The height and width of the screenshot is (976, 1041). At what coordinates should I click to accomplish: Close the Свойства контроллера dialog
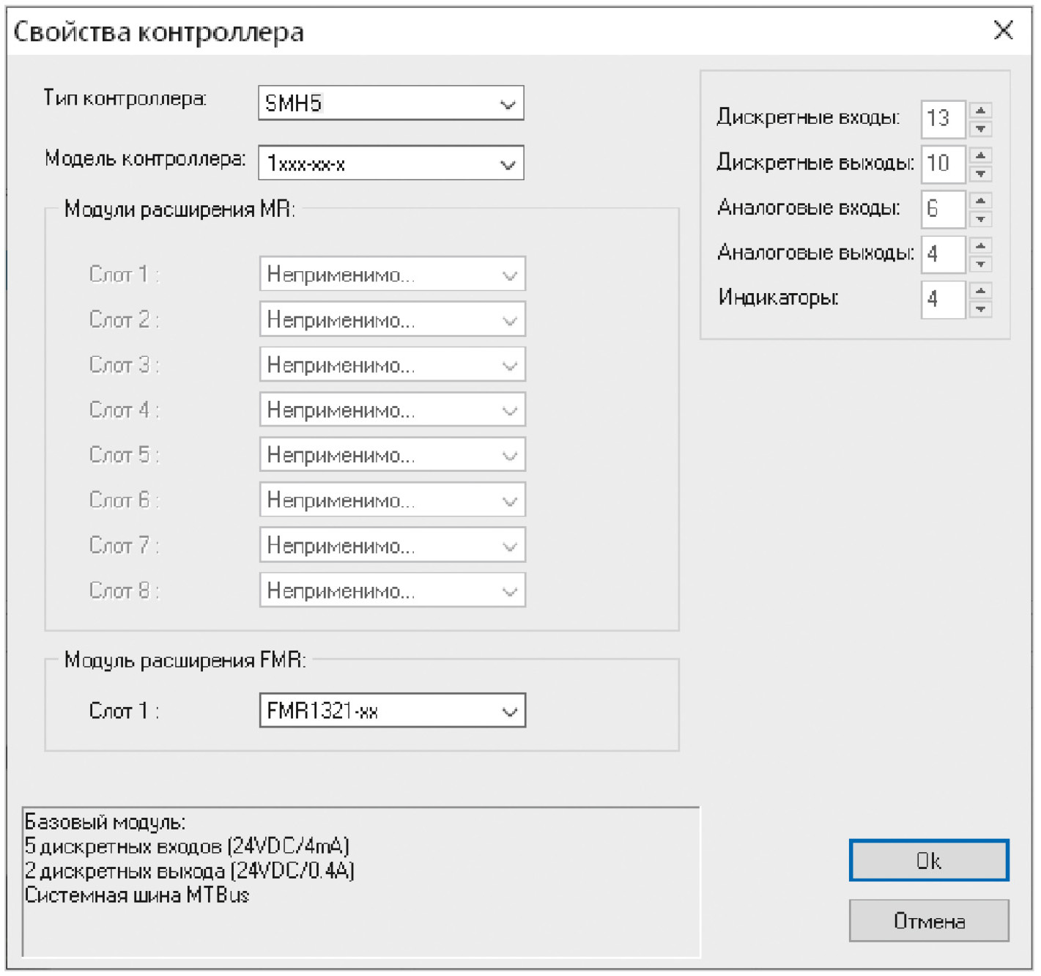(x=1003, y=31)
